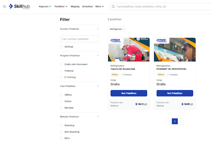212x142 pixels.
Task: Click Ikut Pelatihan for Perawat AC Residential
Action: [175, 93]
